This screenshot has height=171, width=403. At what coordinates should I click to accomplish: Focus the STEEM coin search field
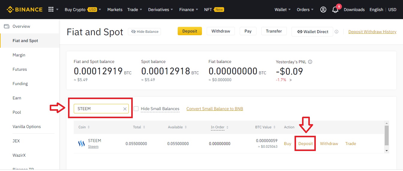[101, 109]
